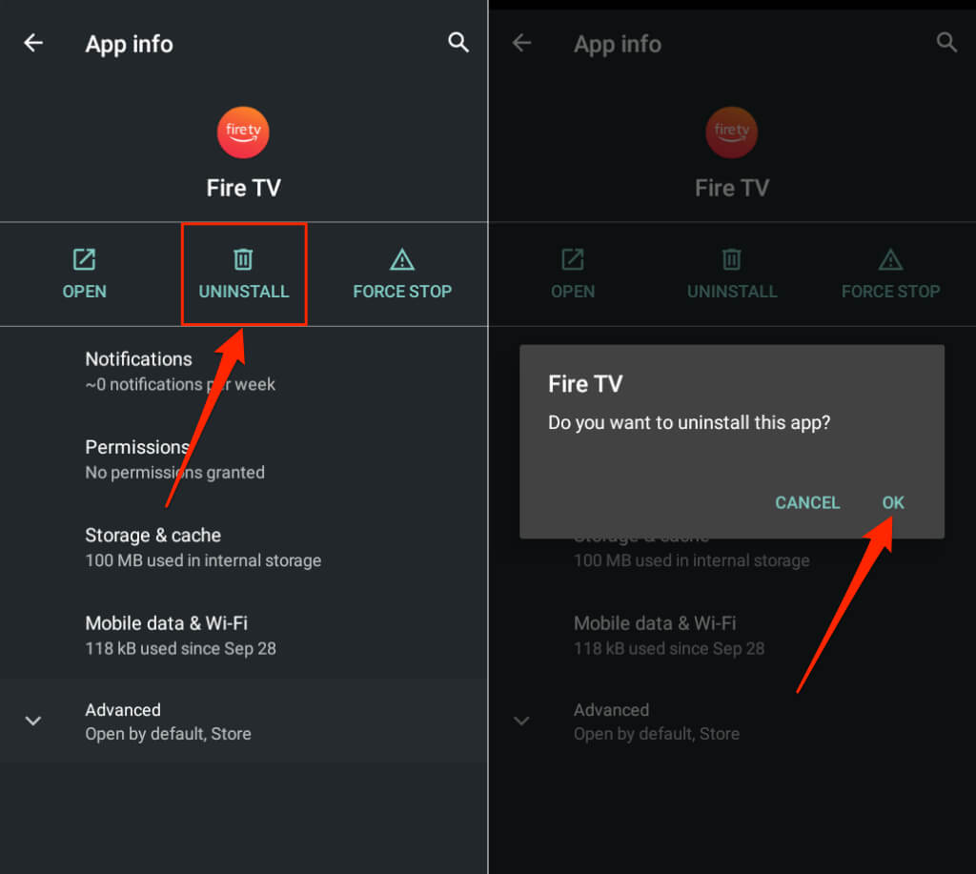976x874 pixels.
Task: Hit the undimmed FORCE STOP warning icon
Action: (402, 259)
